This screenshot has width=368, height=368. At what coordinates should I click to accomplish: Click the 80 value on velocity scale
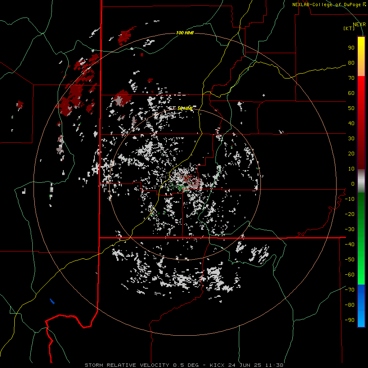click(x=351, y=63)
